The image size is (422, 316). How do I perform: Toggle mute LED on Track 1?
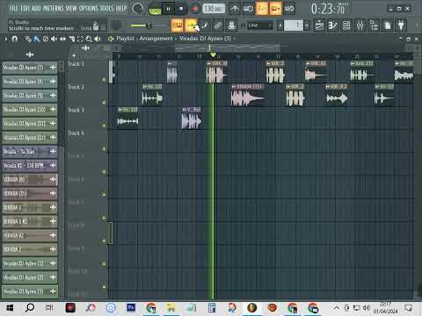tap(104, 80)
